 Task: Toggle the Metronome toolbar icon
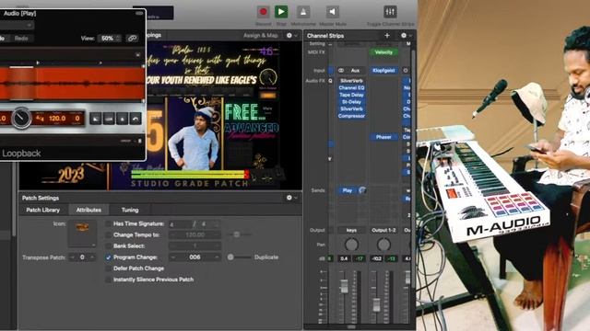(x=303, y=12)
